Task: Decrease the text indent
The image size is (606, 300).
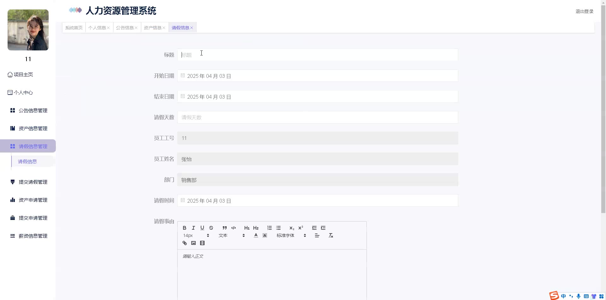Action: [314, 228]
